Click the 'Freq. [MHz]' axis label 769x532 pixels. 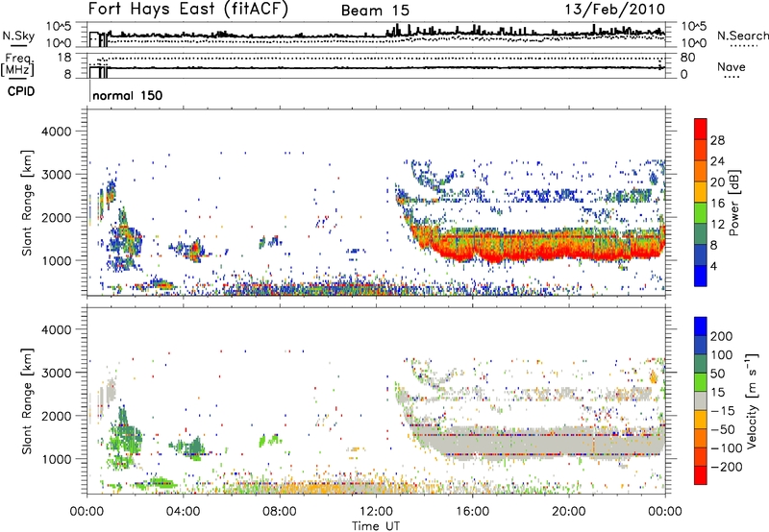[x=17, y=65]
